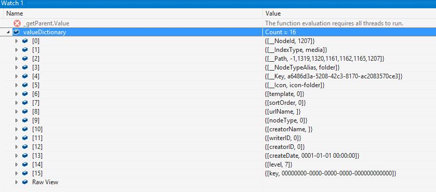Click the cube icon of row [8]
The image size is (436, 192).
[25, 112]
